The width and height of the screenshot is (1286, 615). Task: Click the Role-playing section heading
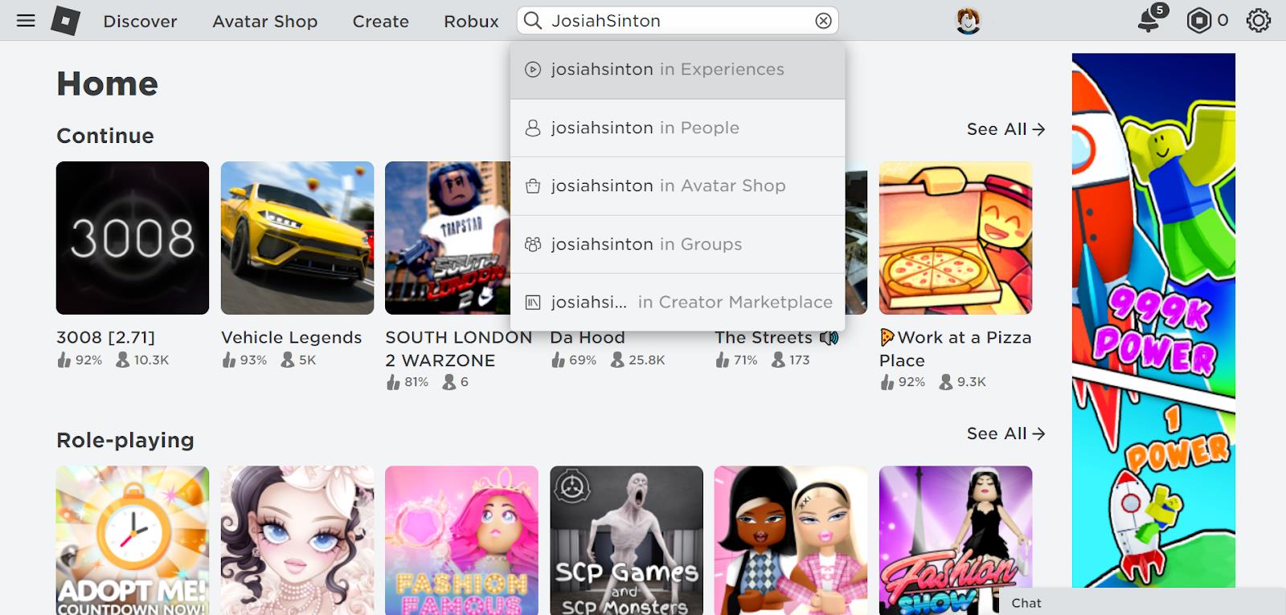125,441
